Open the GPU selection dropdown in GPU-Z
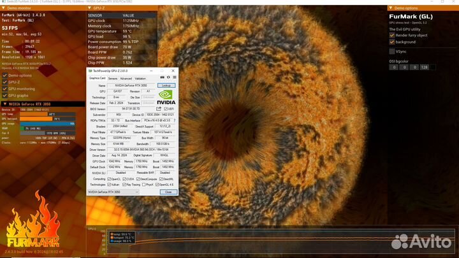This screenshot has width=459, height=258. coord(113,192)
